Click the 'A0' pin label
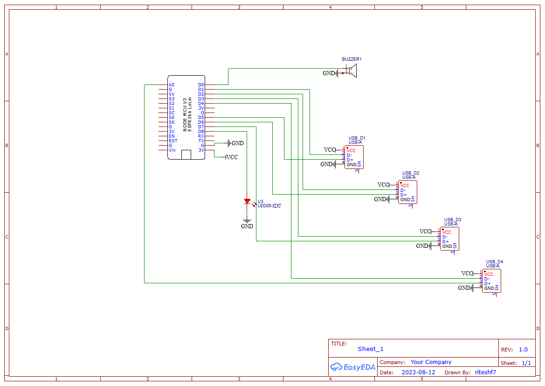Screen dimensions: 545x386 (172, 85)
